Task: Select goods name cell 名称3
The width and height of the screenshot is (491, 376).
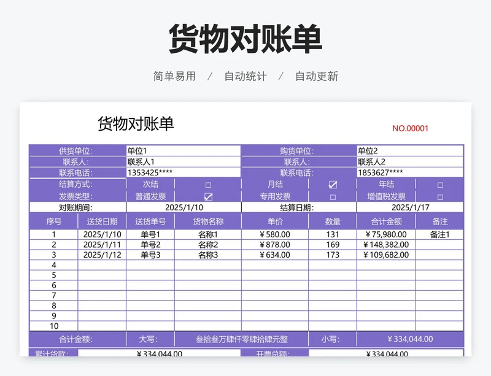Action: (x=208, y=255)
